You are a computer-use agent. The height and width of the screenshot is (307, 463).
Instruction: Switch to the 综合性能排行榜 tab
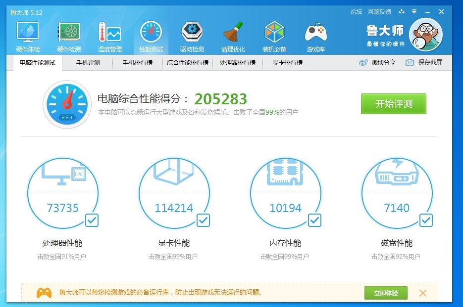pos(188,62)
